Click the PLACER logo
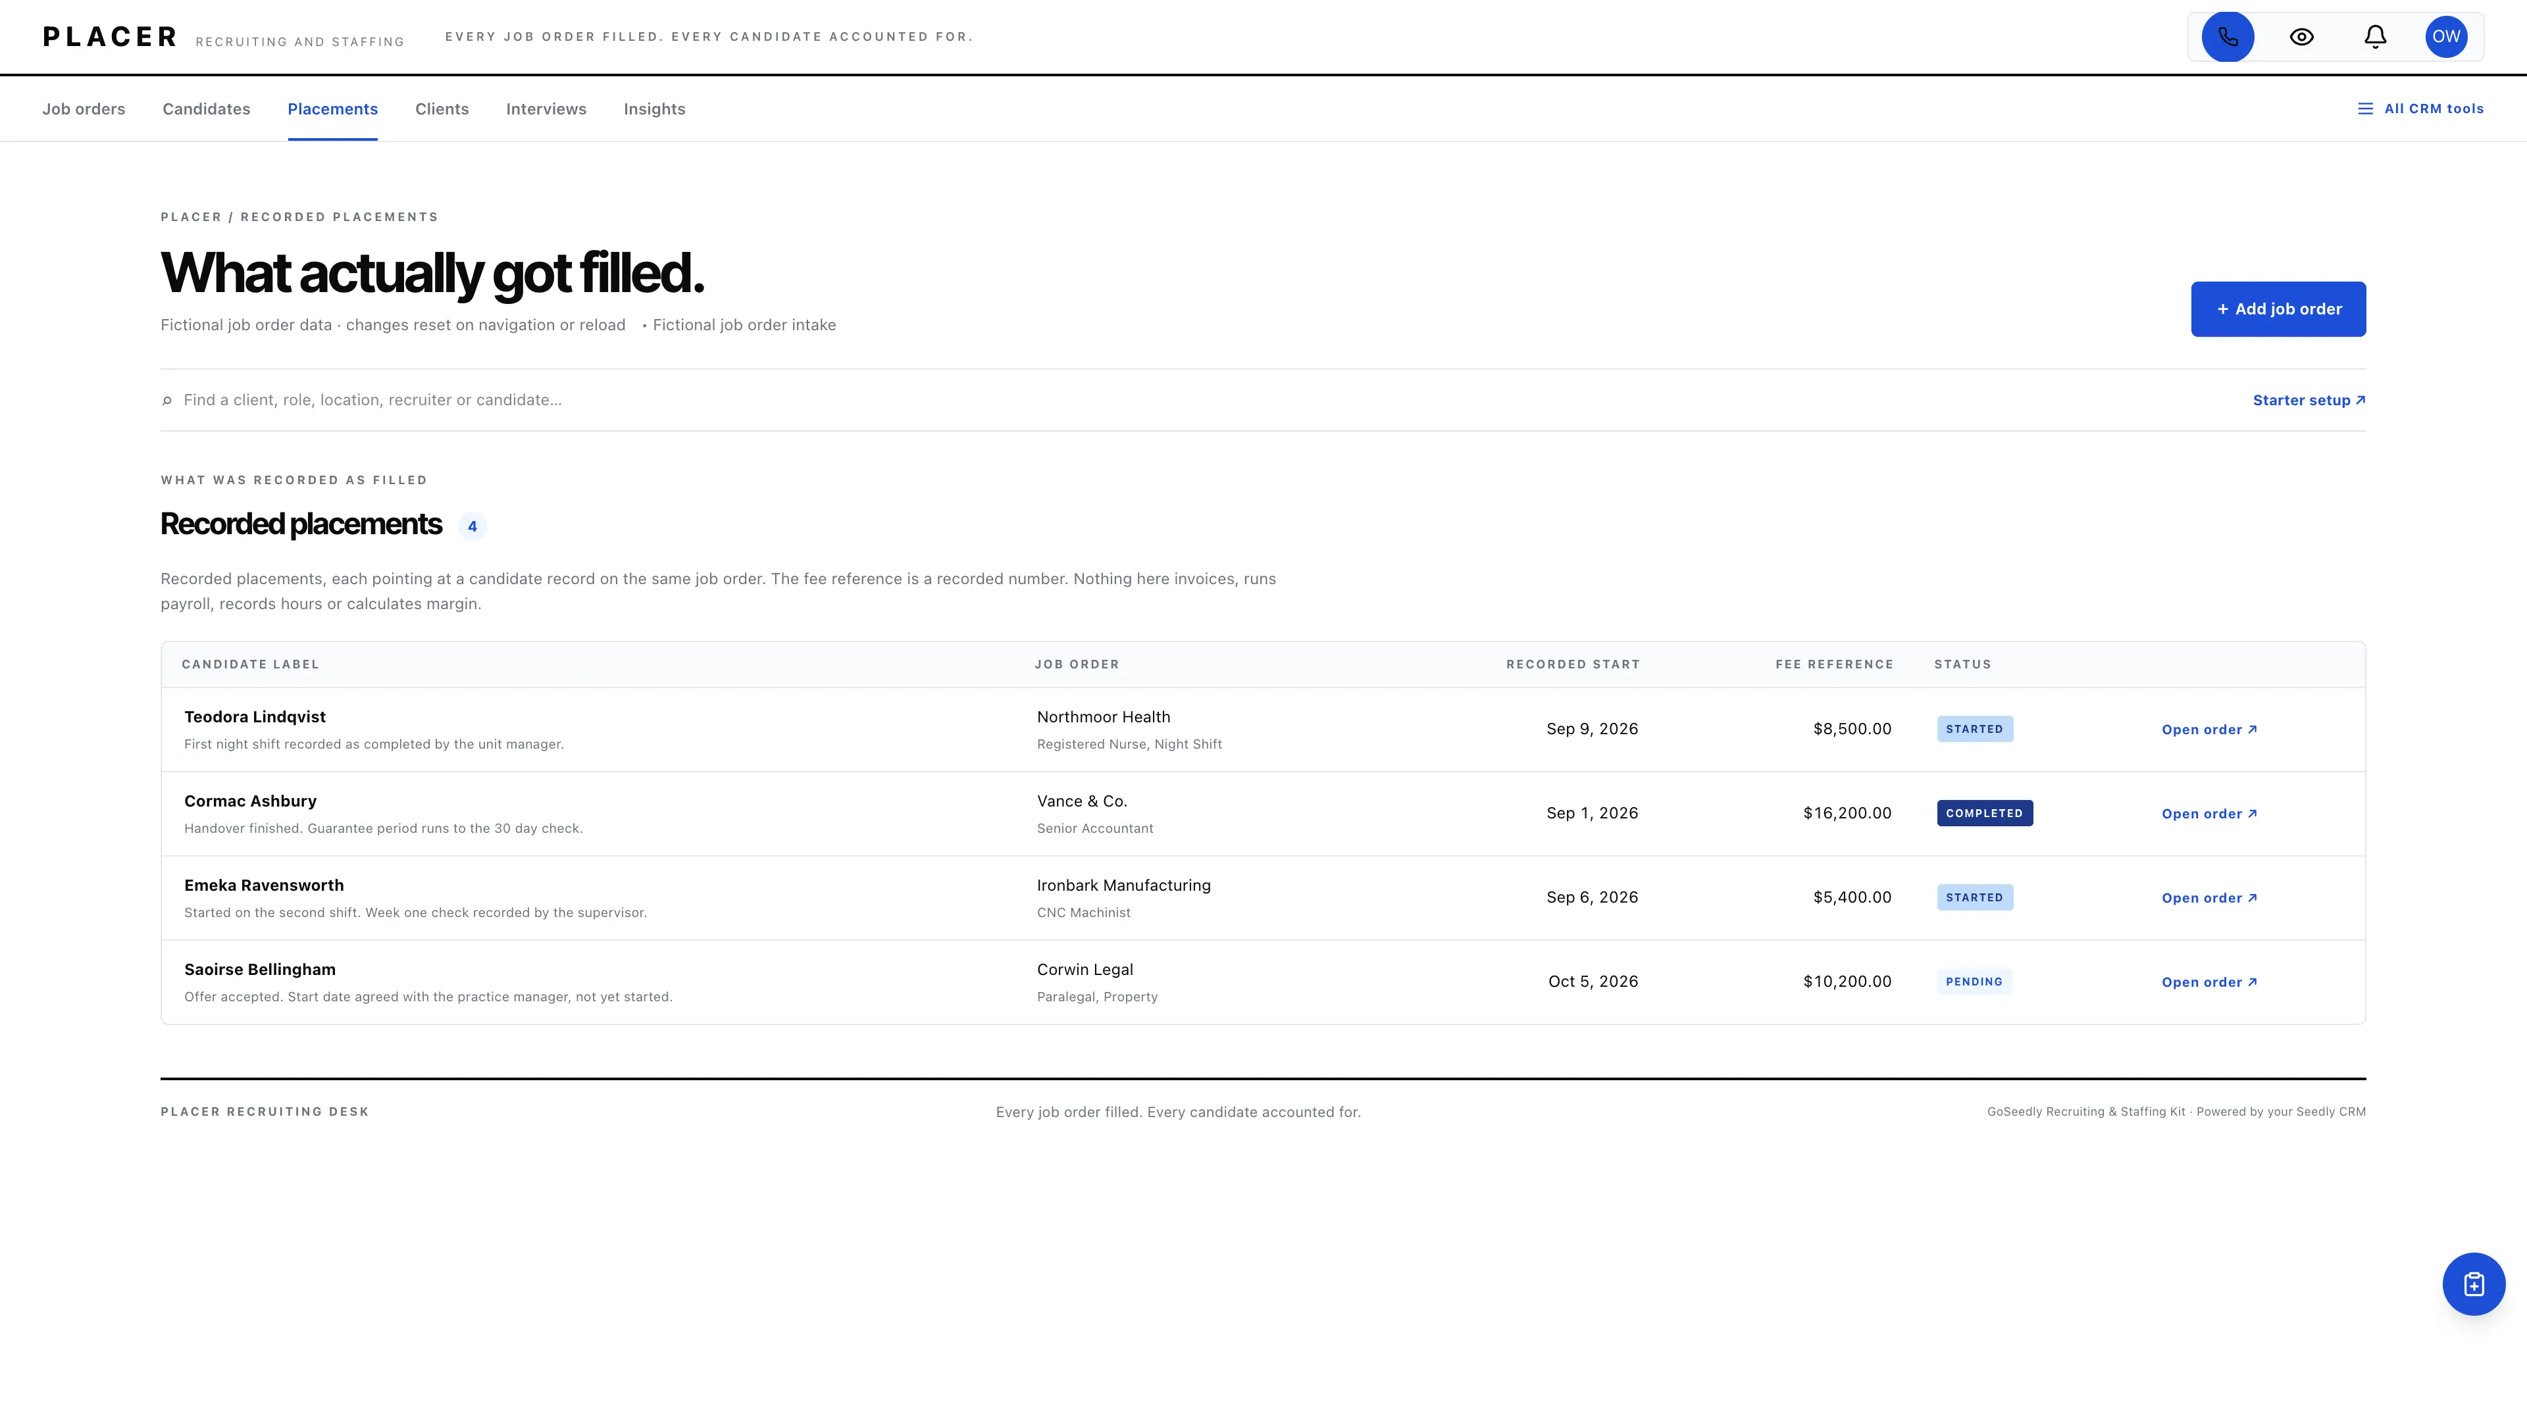The image size is (2527, 1421). [x=110, y=36]
